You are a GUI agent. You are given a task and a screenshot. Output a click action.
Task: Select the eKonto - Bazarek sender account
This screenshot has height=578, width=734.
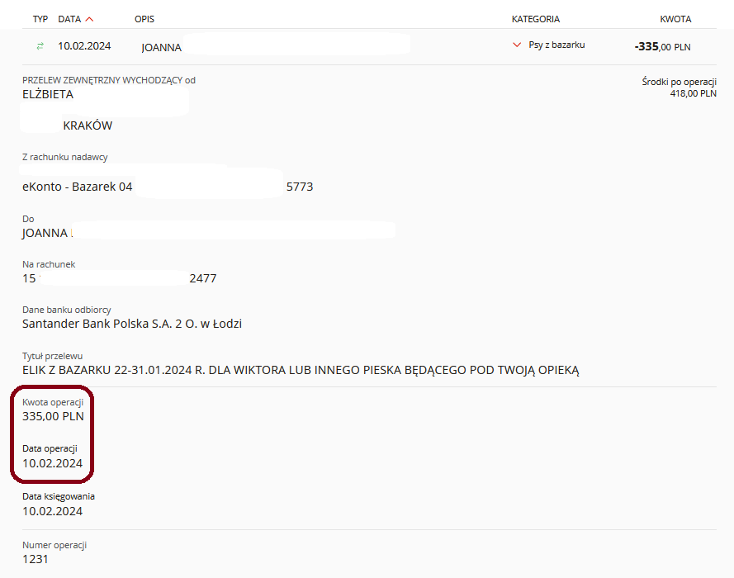77,187
